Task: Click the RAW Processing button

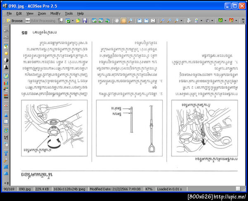Action: point(41,21)
